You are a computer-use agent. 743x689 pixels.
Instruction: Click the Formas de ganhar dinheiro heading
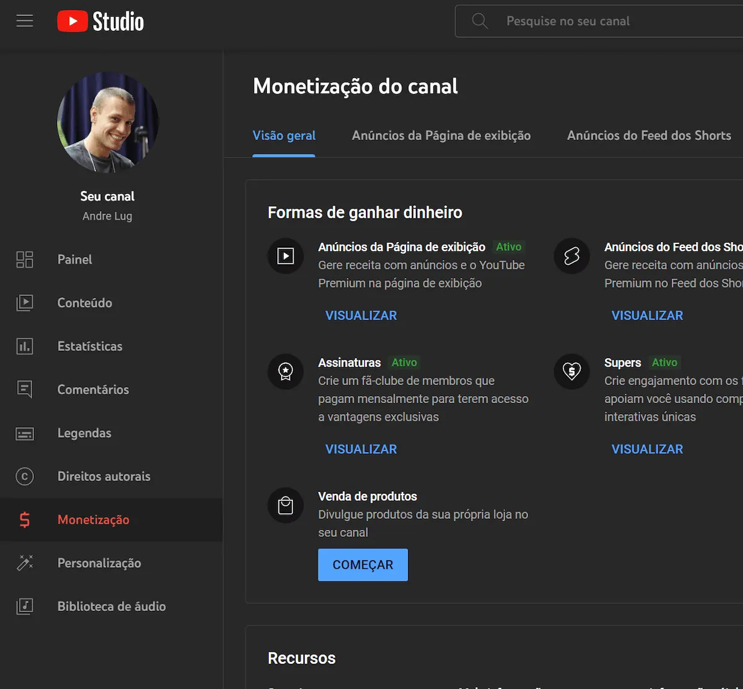(x=365, y=212)
